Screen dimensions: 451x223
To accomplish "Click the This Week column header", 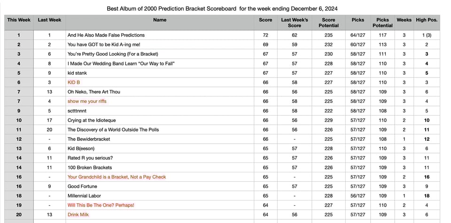I will coord(19,20).
